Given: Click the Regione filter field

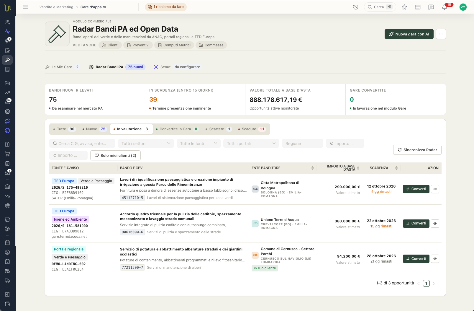Looking at the screenshot, I should (303, 144).
